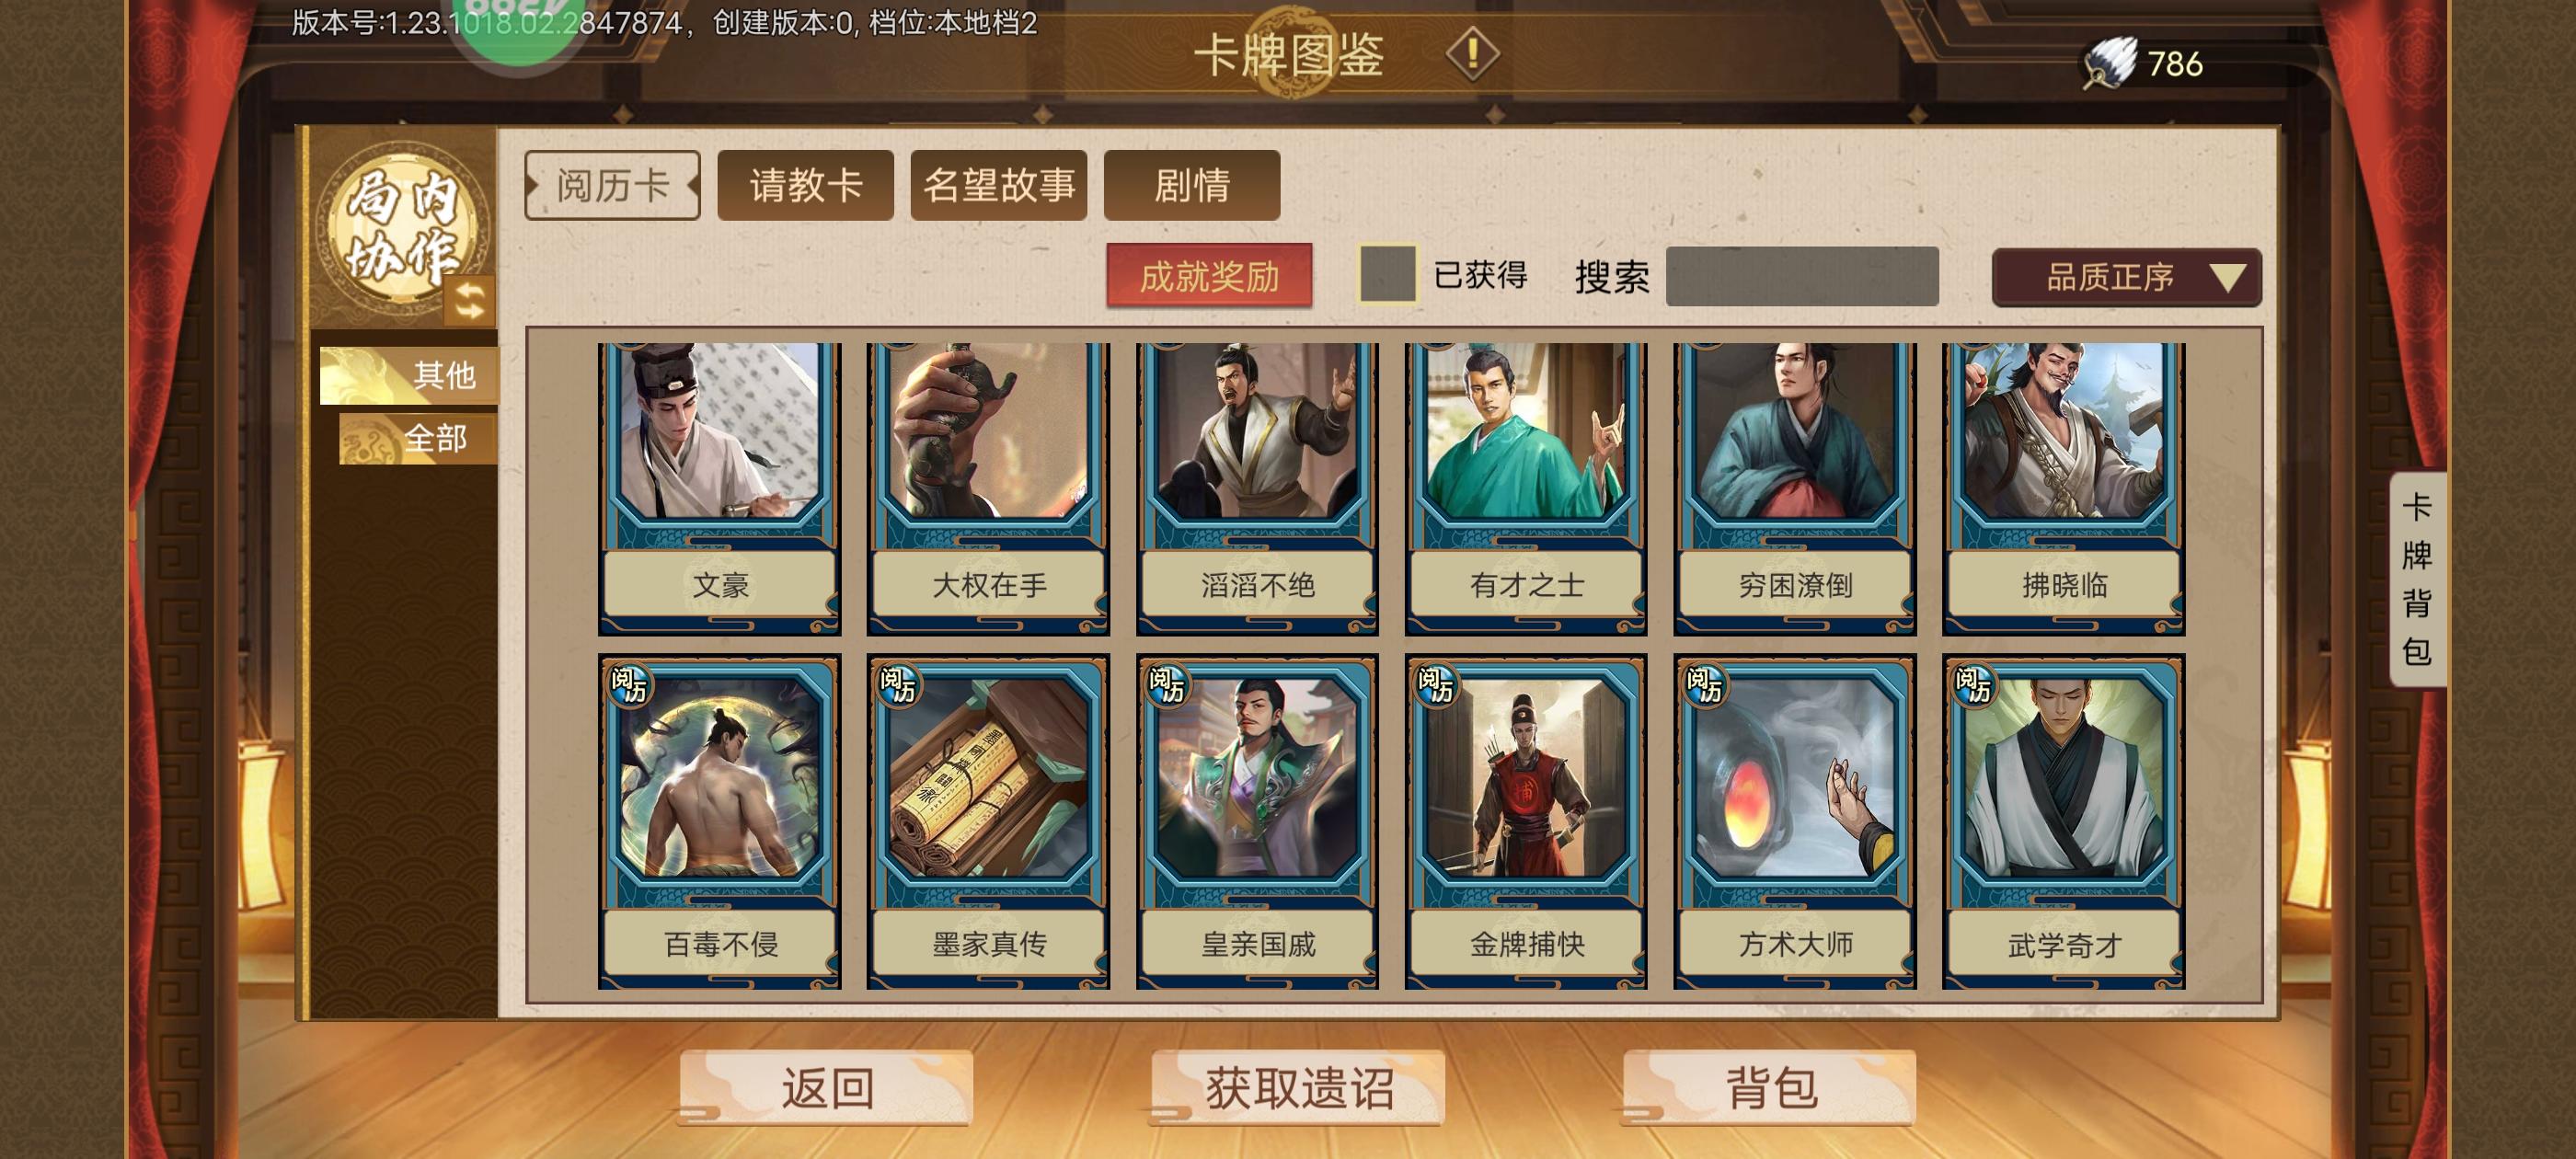Click the 局内协作 round emblem
Screen dimensions: 2576x1159
point(402,226)
